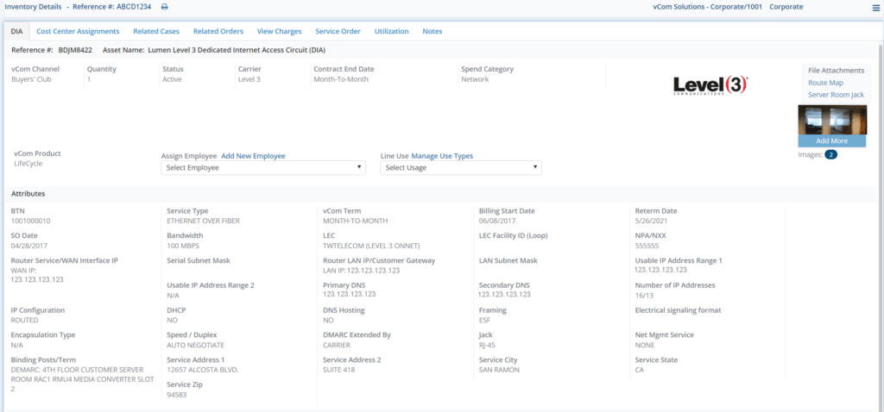Switch to the Utilization tab
Screen dimensions: 884x412
click(391, 31)
